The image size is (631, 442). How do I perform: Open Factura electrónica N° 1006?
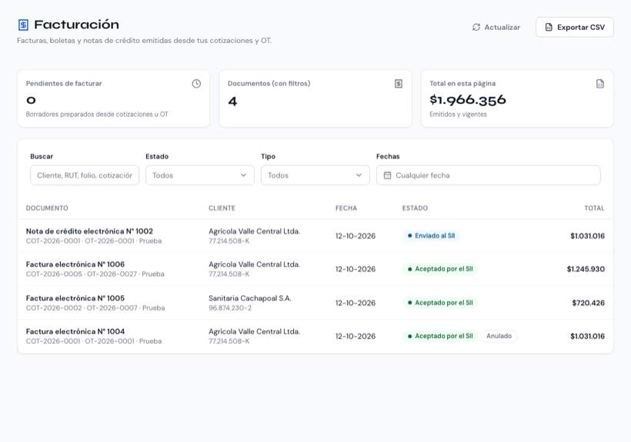75,264
